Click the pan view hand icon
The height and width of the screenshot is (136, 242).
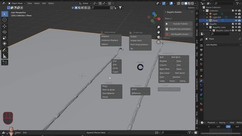[158, 32]
